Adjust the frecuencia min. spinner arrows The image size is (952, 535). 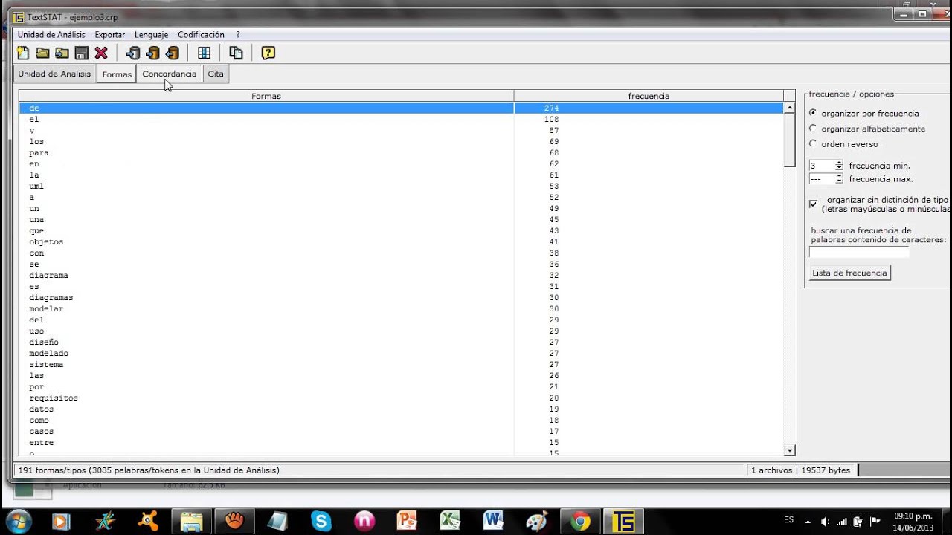(839, 166)
